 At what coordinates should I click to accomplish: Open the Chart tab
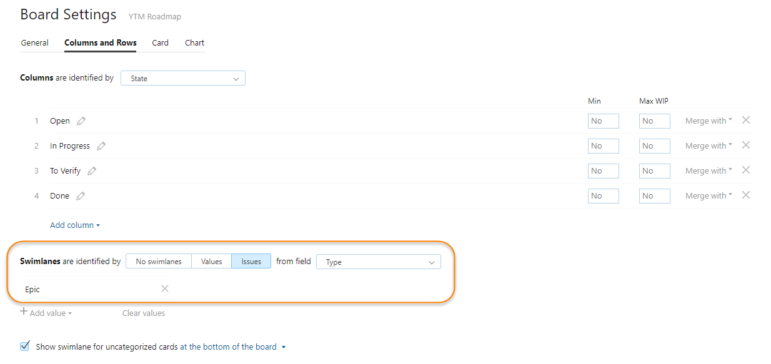click(x=194, y=43)
